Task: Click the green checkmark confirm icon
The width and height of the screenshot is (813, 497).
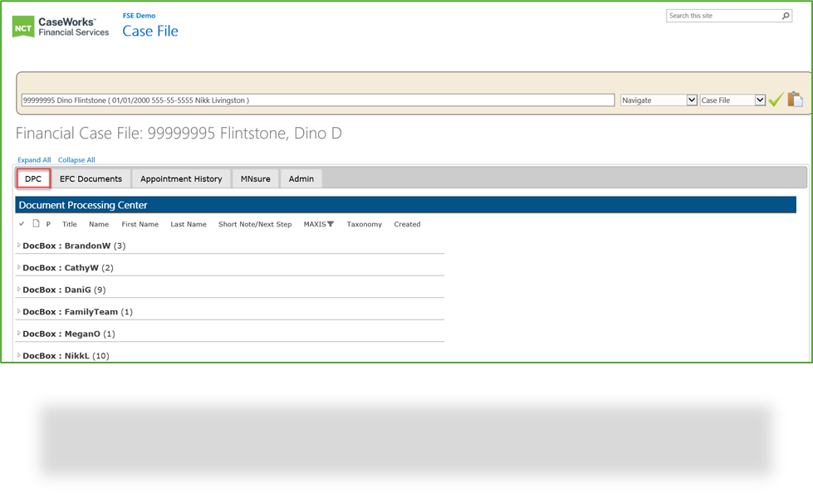Action: 776,99
